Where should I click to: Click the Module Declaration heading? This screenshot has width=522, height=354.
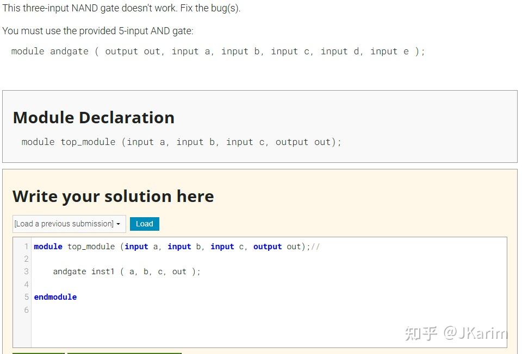point(94,117)
